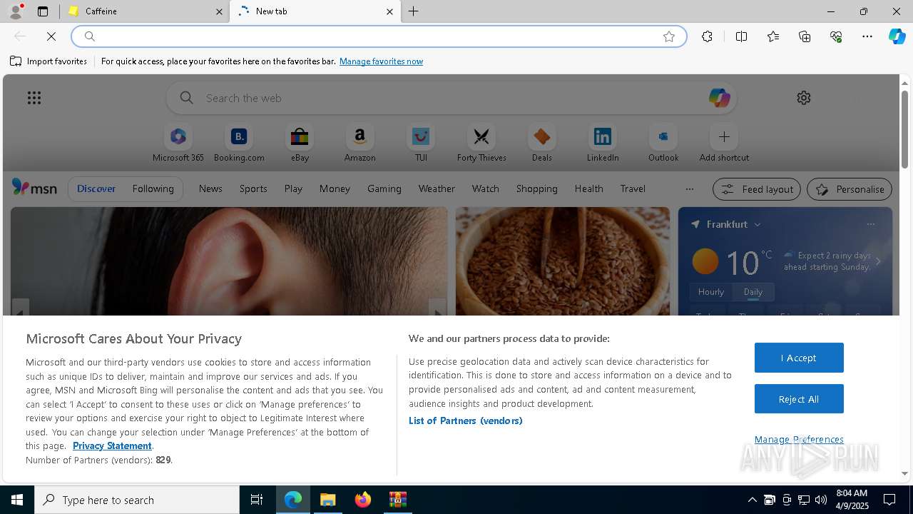Click the Reject All button
The image size is (913, 514).
[799, 399]
